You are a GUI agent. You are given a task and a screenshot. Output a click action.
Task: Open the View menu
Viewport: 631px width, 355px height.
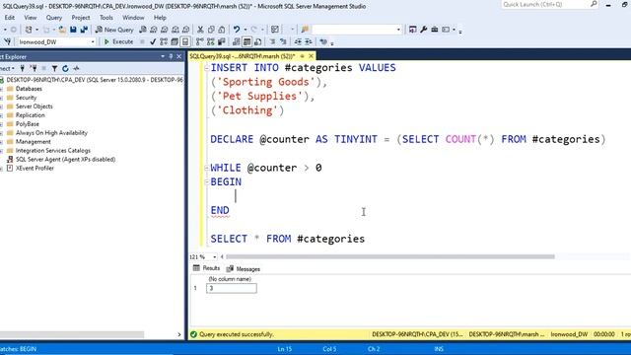(x=31, y=18)
